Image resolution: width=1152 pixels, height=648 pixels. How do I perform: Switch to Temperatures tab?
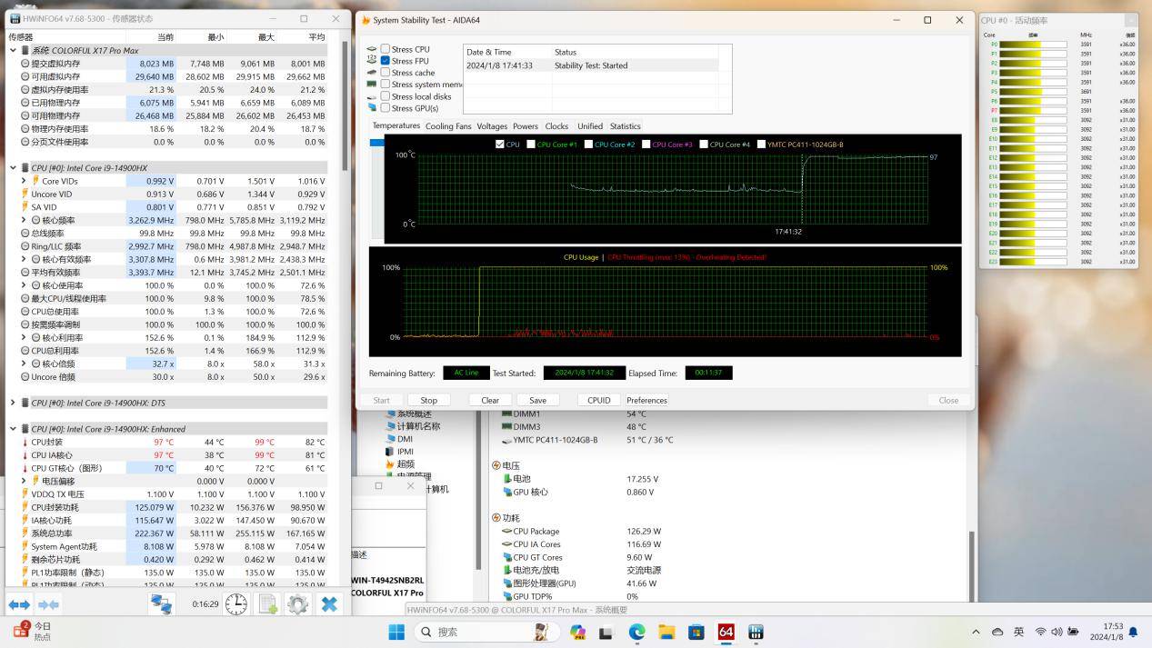(396, 125)
